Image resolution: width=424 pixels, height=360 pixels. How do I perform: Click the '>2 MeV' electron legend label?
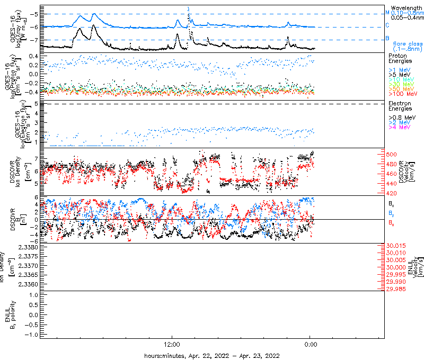(x=400, y=122)
